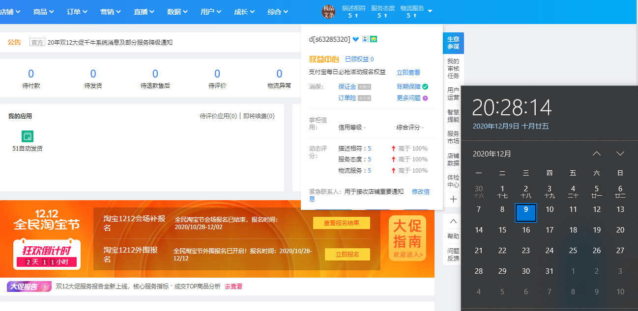
Task: Click the 查看报名结果 button
Action: click(x=342, y=223)
